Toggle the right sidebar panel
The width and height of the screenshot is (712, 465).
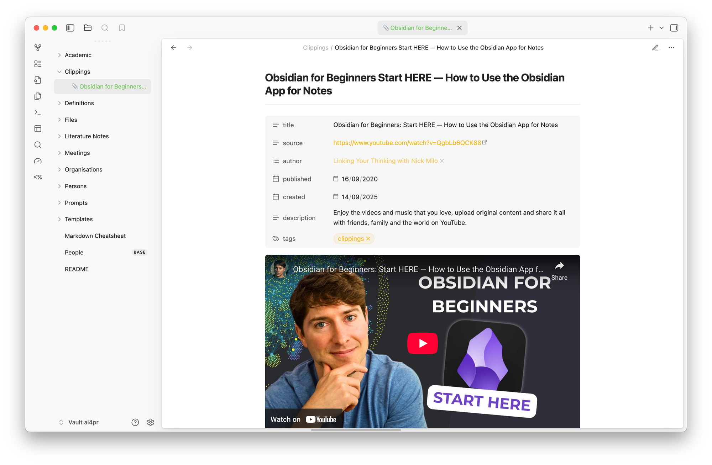[674, 28]
